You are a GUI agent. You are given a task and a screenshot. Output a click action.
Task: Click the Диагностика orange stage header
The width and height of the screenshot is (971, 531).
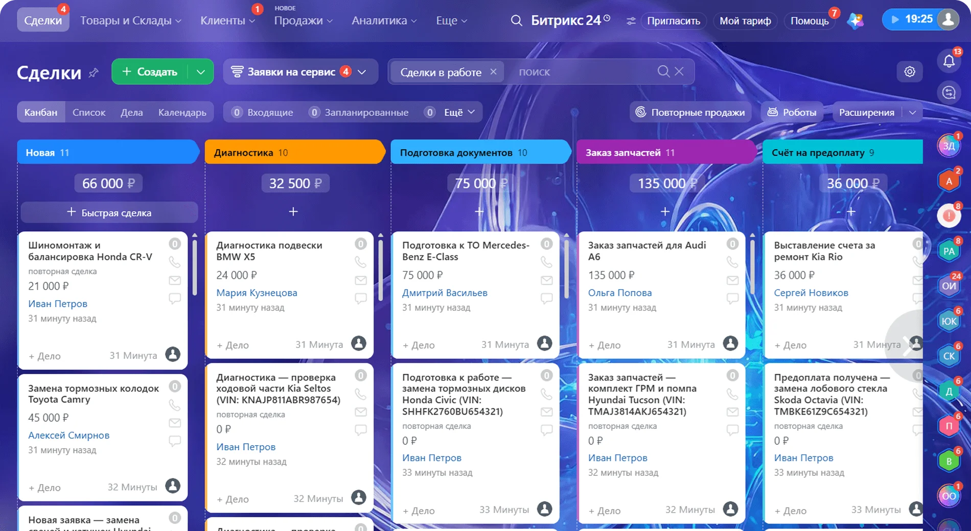pyautogui.click(x=294, y=152)
